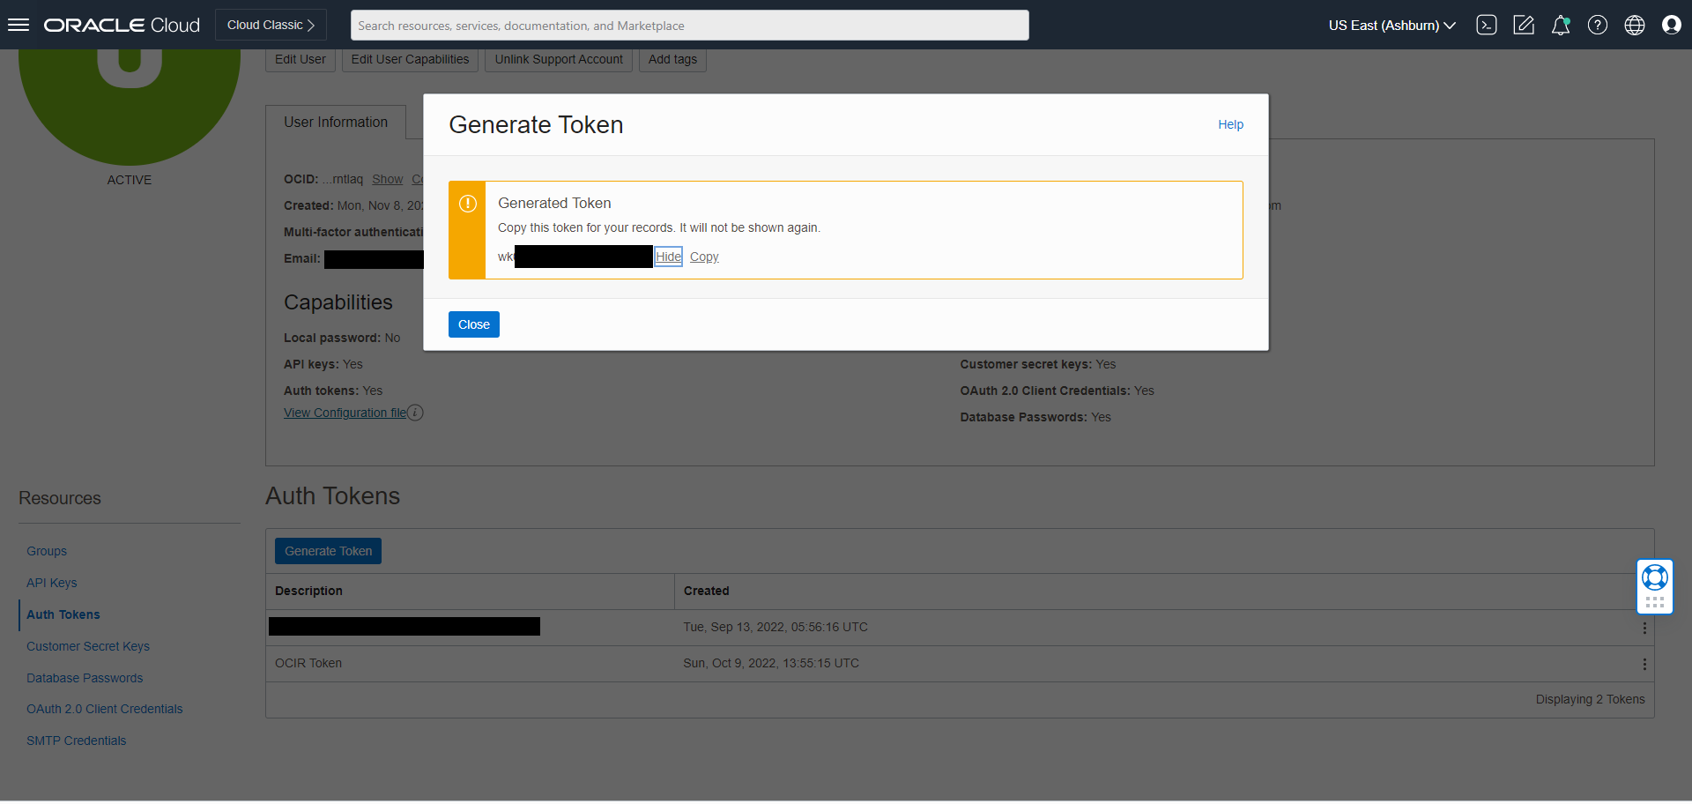Screen dimensions: 1692x804
Task: Open the user profile avatar menu
Action: point(1672,25)
